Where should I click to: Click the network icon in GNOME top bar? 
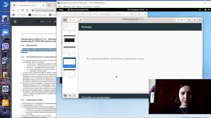(x=205, y=10)
